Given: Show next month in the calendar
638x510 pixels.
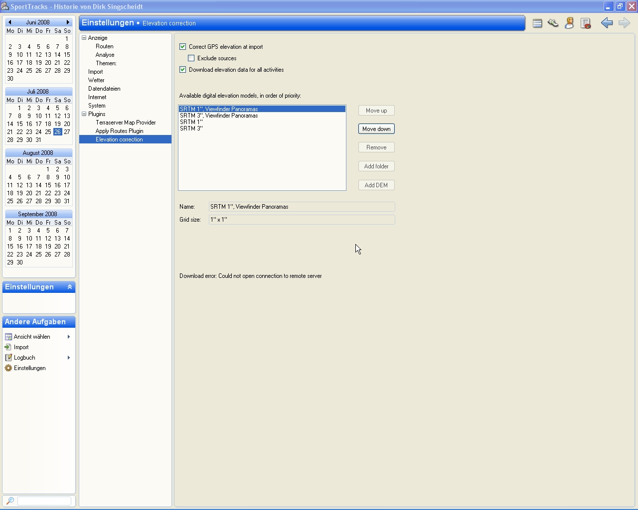Looking at the screenshot, I should (x=68, y=22).
